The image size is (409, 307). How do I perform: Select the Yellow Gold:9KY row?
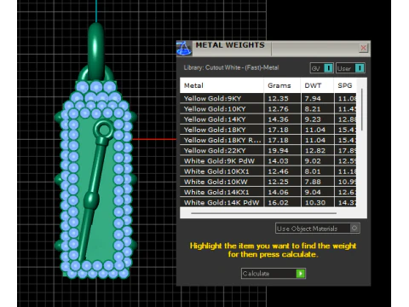pos(268,98)
